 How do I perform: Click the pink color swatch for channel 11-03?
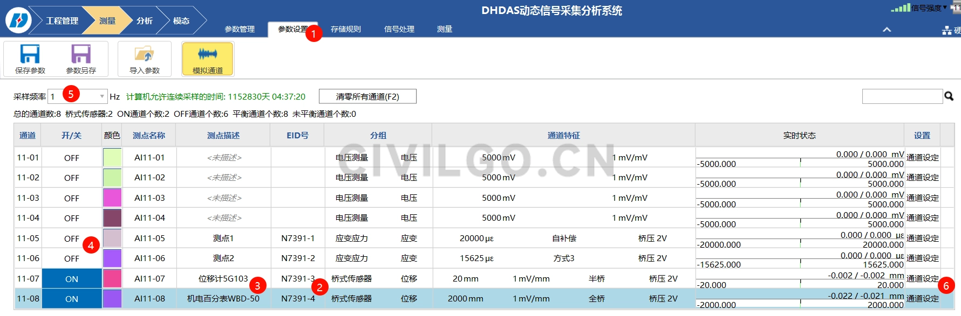point(112,198)
